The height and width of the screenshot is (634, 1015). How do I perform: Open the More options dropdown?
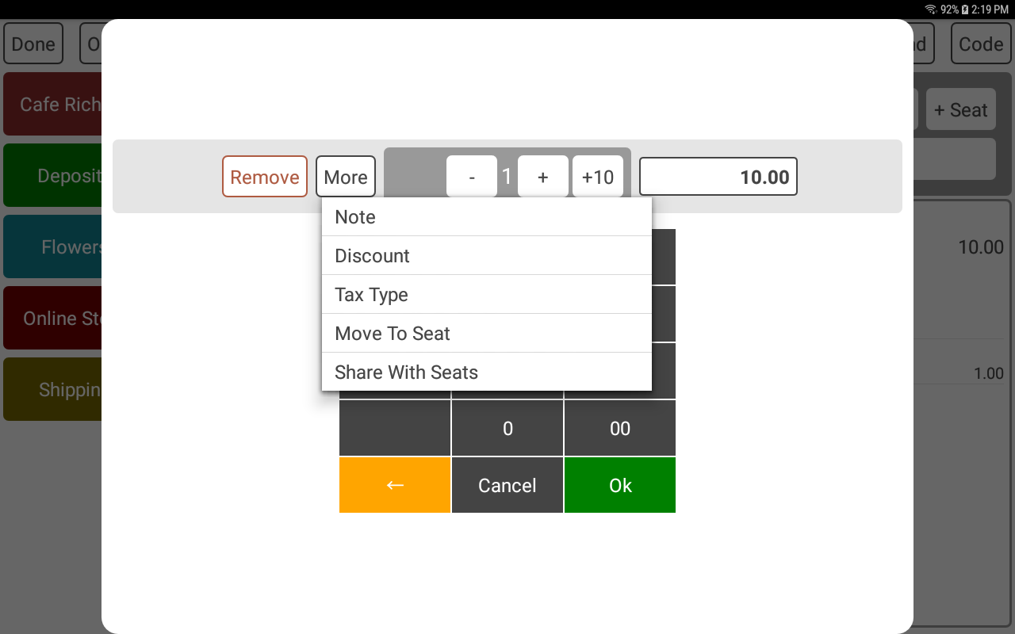coord(346,176)
